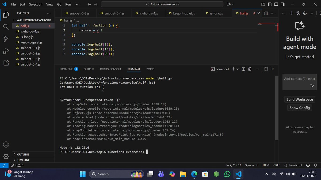
Task: Kill the terminal using the trash icon
Action: pos(250,69)
